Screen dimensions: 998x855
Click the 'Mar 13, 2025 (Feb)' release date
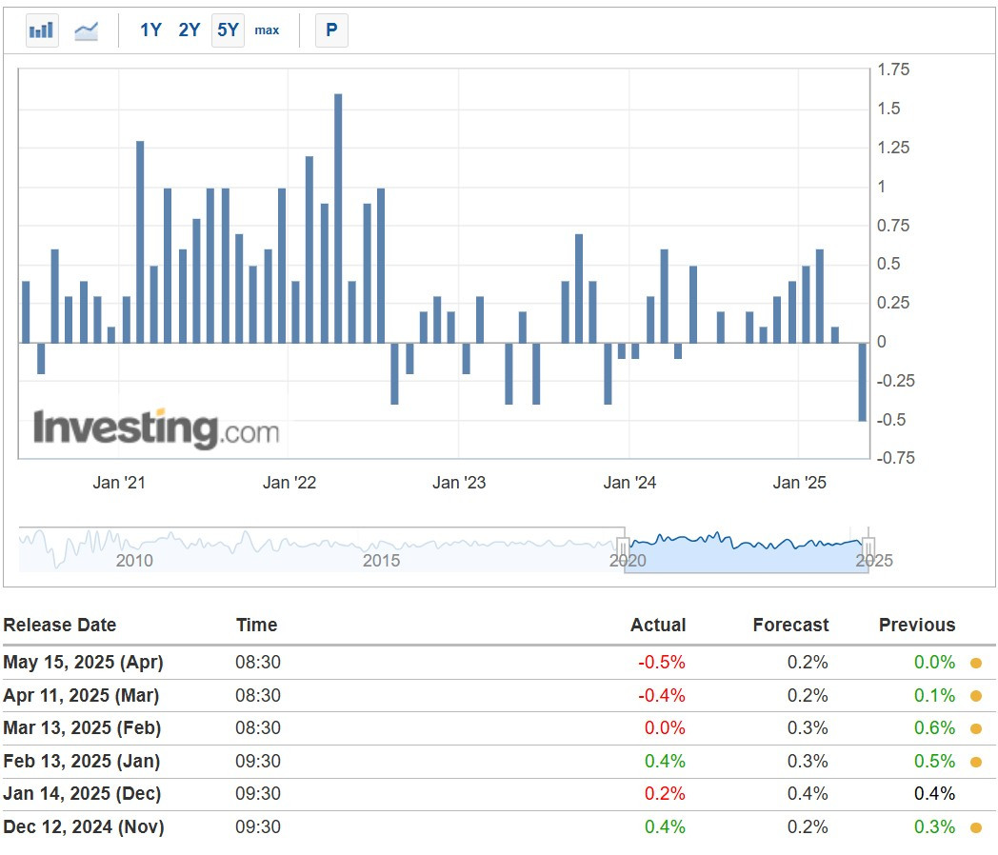click(82, 727)
